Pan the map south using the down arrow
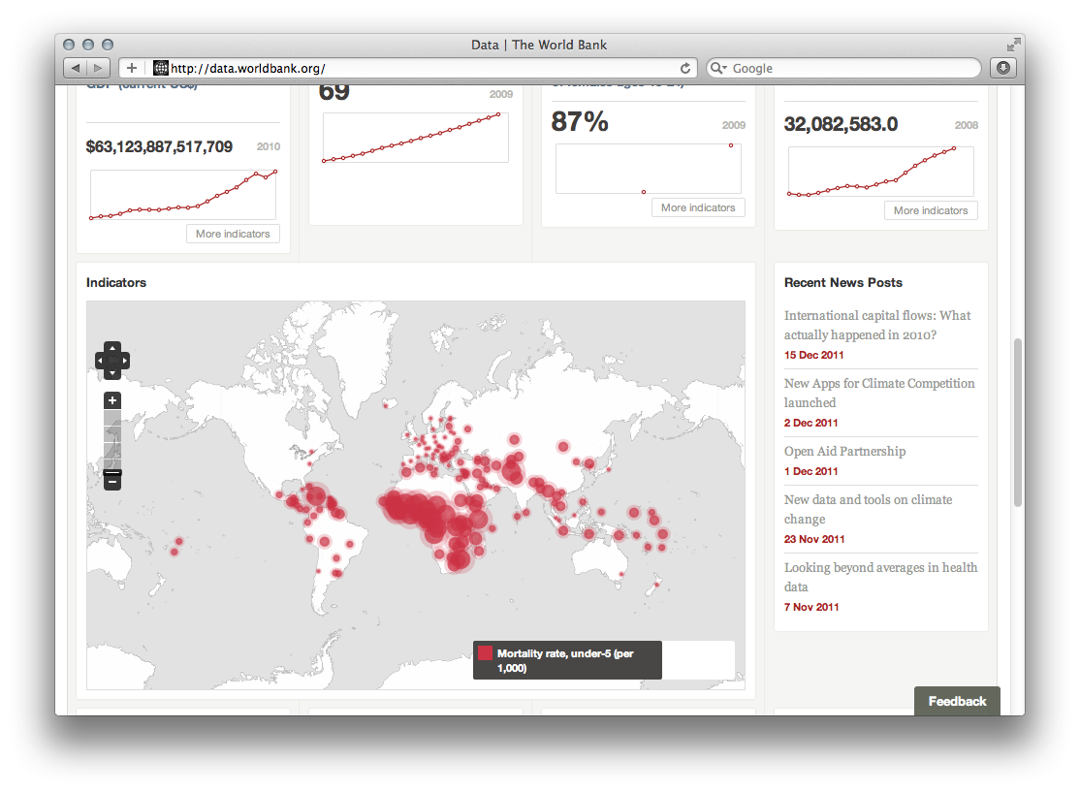This screenshot has width=1080, height=792. tap(112, 374)
